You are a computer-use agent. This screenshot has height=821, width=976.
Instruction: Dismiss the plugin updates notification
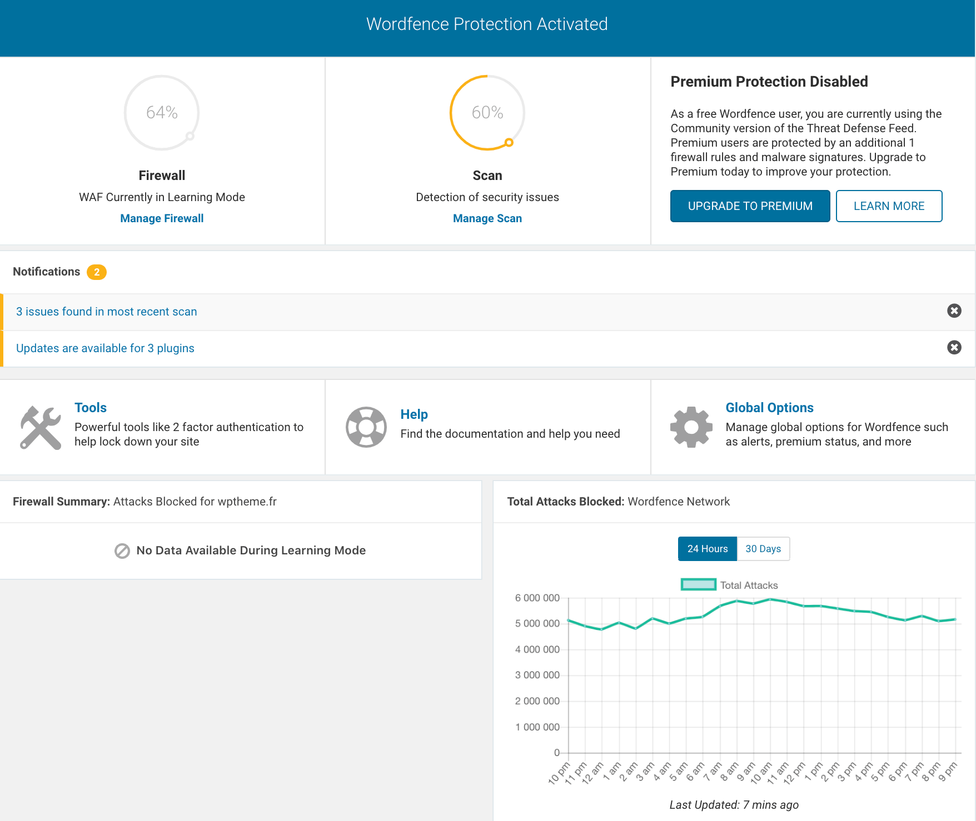click(x=954, y=347)
